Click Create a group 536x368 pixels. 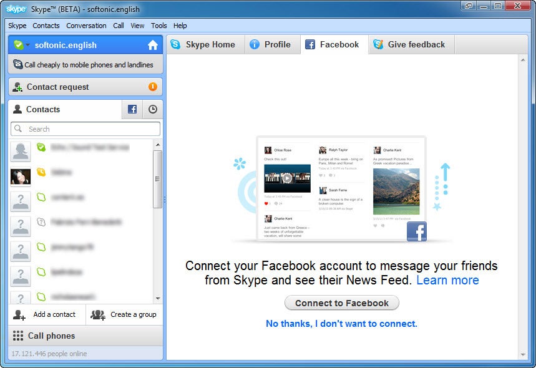124,315
